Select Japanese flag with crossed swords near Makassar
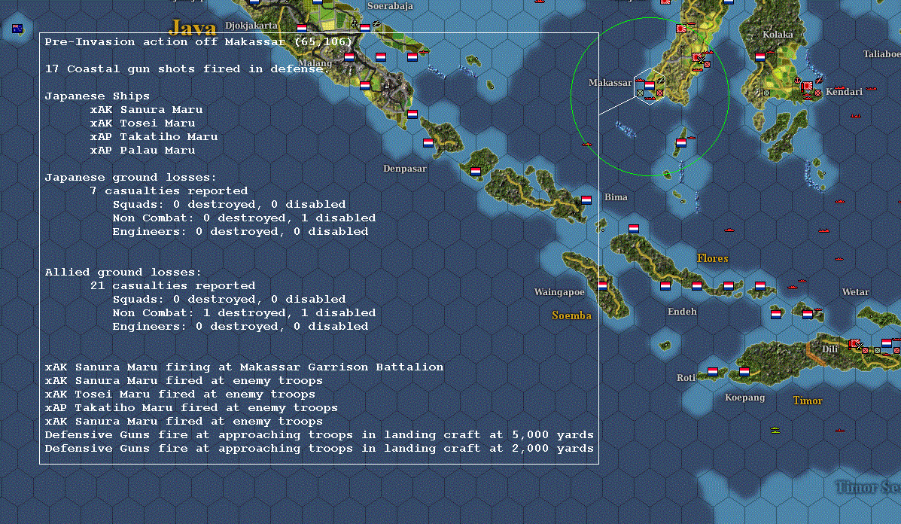Image resolution: width=901 pixels, height=524 pixels. click(698, 58)
